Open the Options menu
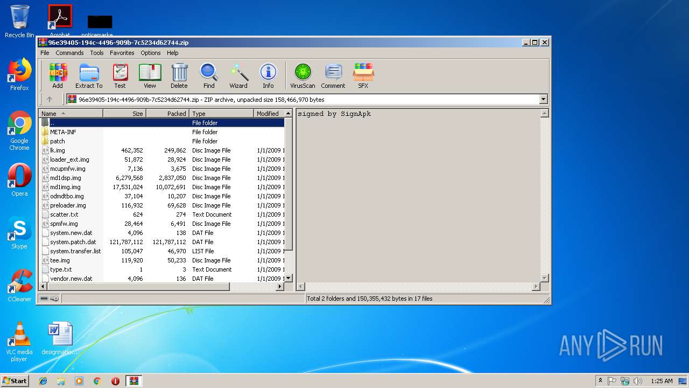 click(x=150, y=53)
